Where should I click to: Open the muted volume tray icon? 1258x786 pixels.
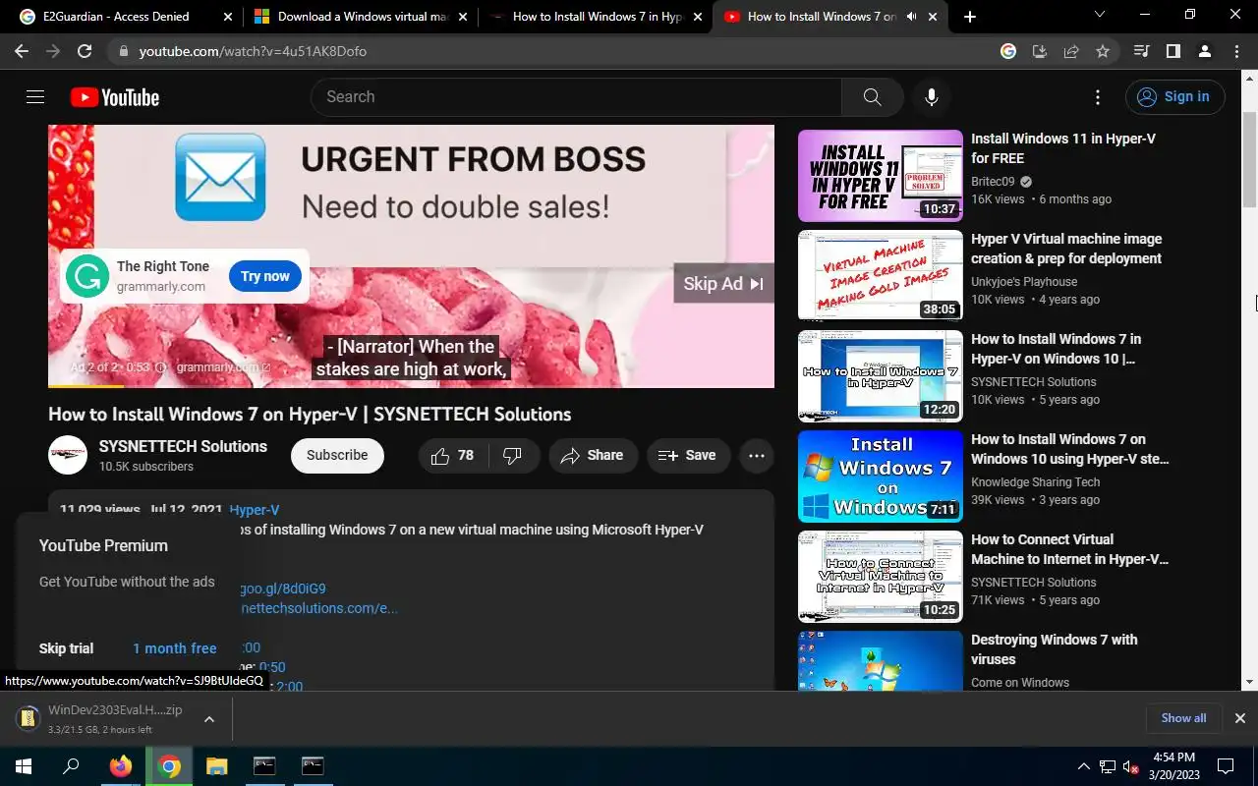1130,766
